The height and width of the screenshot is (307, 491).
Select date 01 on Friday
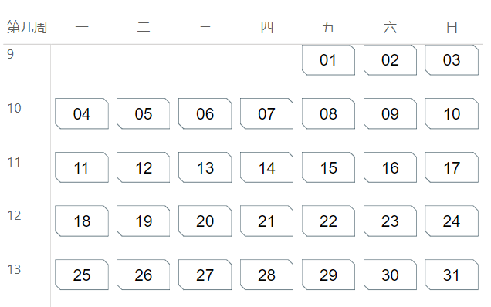pyautogui.click(x=328, y=59)
